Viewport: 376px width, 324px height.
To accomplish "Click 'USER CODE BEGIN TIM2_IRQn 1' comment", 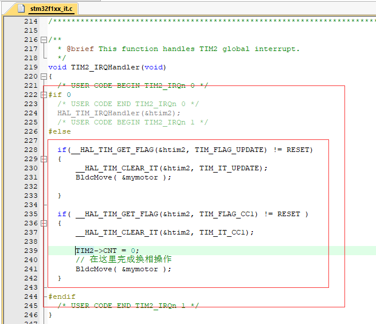I will pos(132,122).
